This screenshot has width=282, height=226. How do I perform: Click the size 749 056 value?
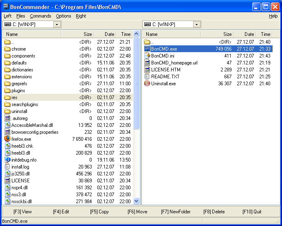tap(224, 49)
